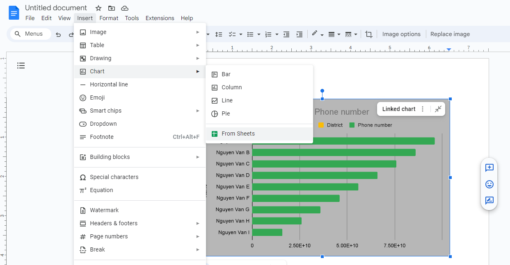Choose Pie chart from submenu

pos(226,113)
